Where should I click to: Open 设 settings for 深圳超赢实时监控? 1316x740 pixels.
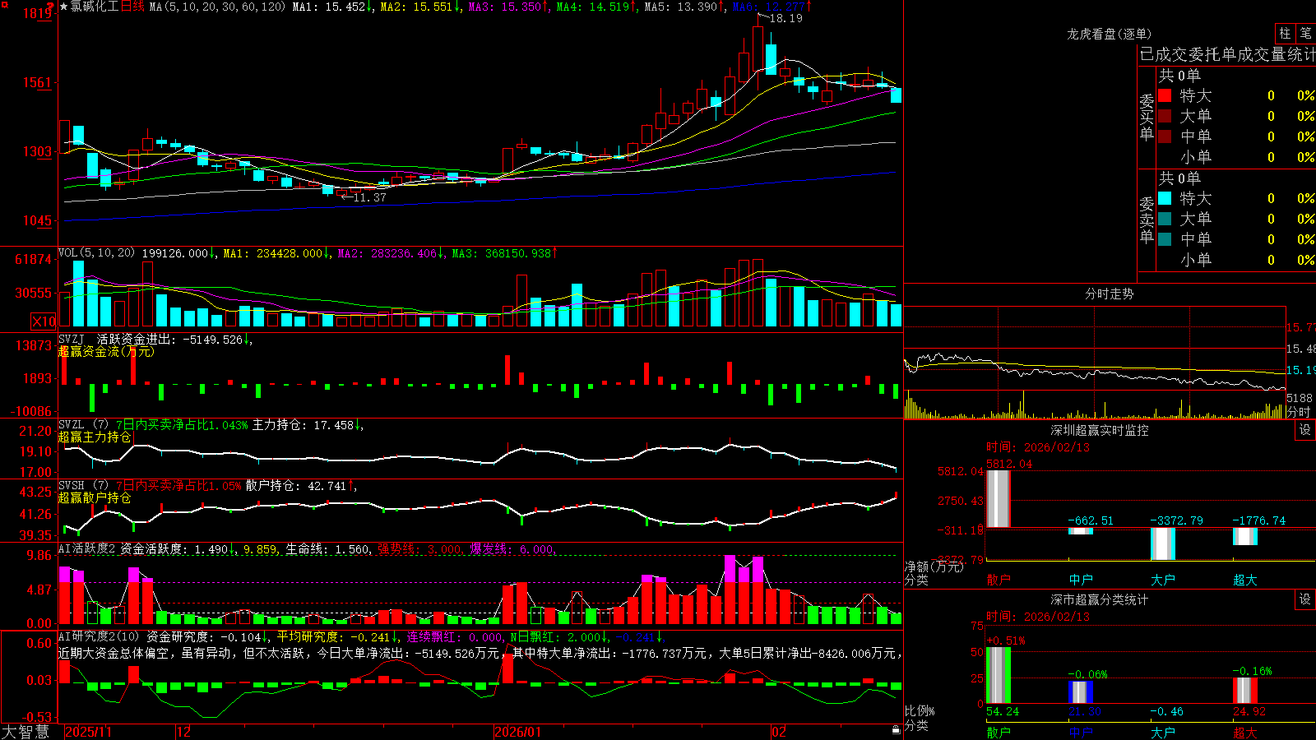point(1305,430)
